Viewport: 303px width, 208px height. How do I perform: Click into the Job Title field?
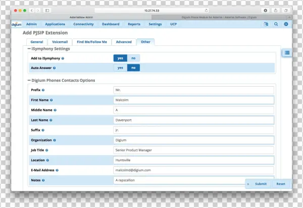click(193, 150)
